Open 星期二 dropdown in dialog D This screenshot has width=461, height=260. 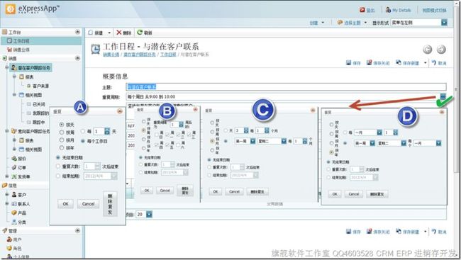tap(404, 143)
